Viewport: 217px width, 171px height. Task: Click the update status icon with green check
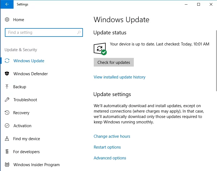click(100, 49)
